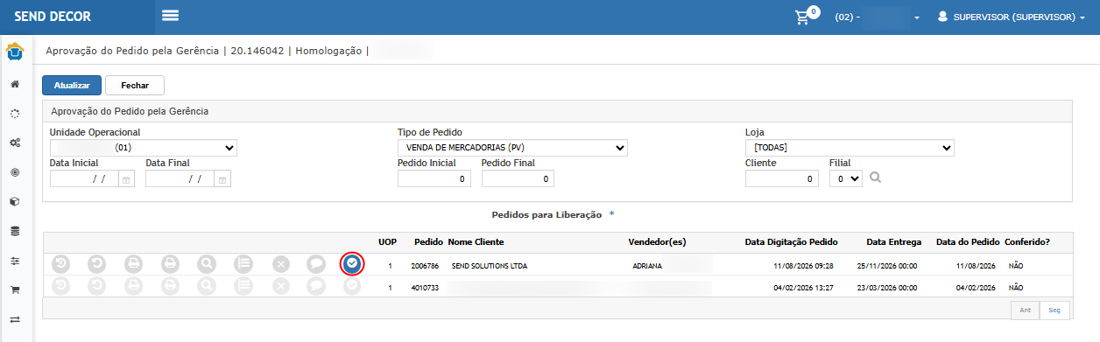This screenshot has height=342, width=1100.
Task: Click the SEND DECOR brand title
Action: pyautogui.click(x=53, y=17)
